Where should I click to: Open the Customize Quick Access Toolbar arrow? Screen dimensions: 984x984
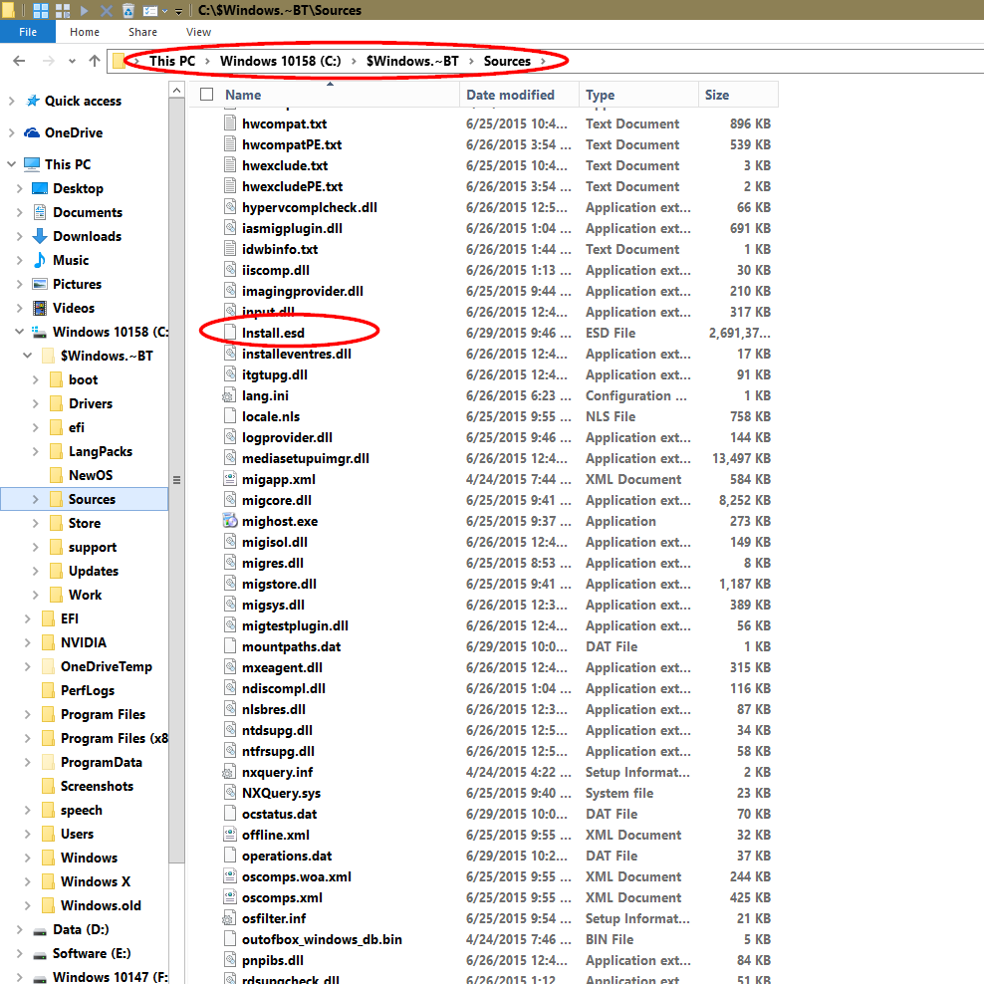tap(178, 11)
